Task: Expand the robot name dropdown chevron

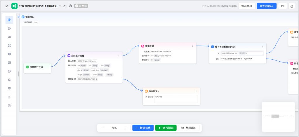Action: coord(60,6)
